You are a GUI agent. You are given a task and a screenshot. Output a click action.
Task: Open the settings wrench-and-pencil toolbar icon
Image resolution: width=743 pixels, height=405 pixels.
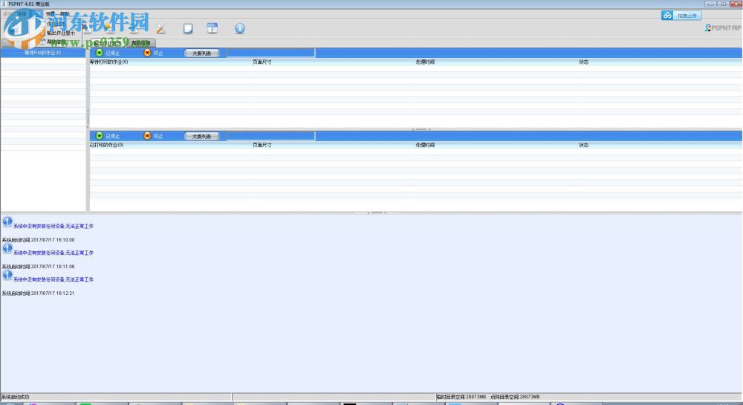[161, 28]
